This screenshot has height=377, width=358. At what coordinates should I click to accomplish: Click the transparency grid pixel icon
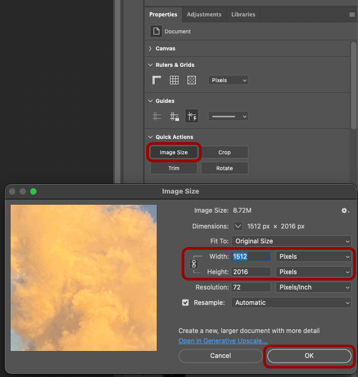[192, 81]
